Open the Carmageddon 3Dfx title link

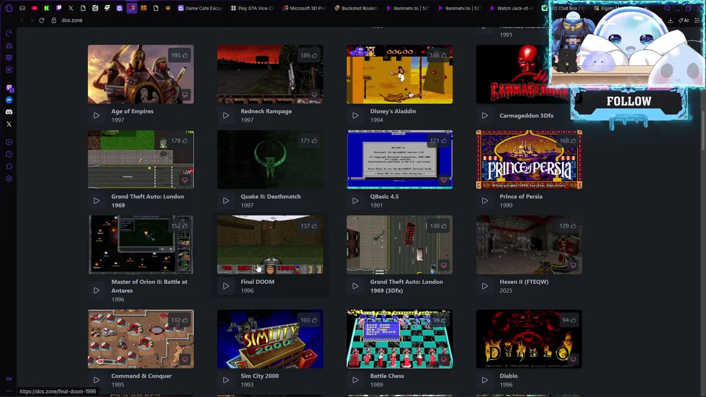tap(526, 115)
